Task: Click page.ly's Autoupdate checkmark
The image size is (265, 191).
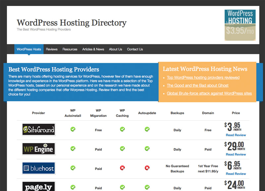Action: coord(147,187)
